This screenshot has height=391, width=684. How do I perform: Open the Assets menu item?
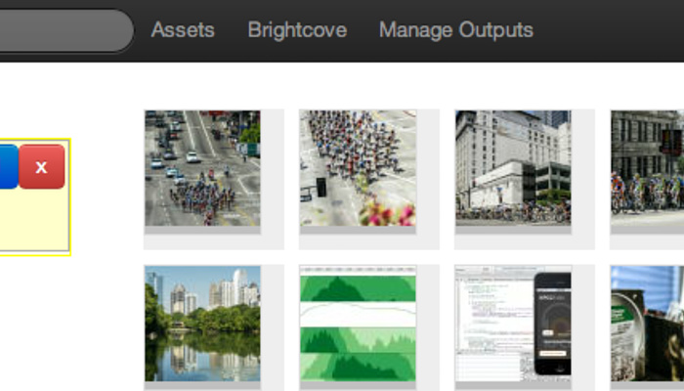click(x=183, y=30)
